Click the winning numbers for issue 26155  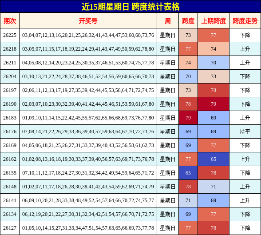tap(88, 173)
